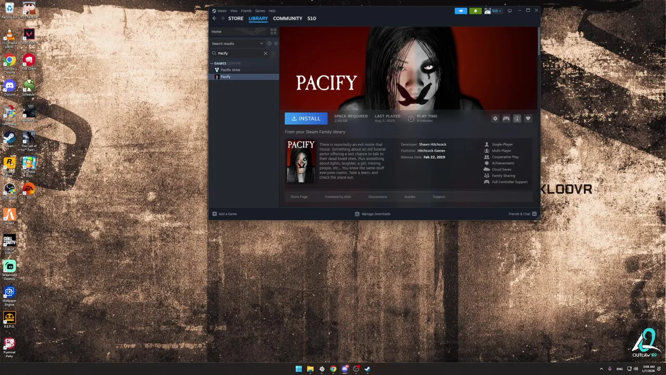This screenshot has width=666, height=375.
Task: Open the Store Page link
Action: [299, 196]
